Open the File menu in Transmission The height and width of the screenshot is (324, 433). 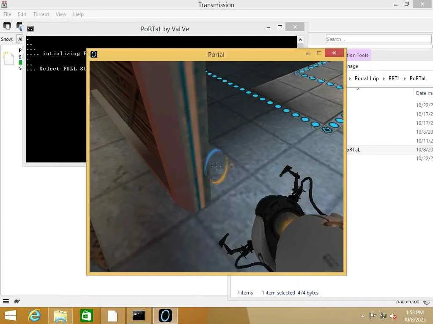(x=7, y=14)
